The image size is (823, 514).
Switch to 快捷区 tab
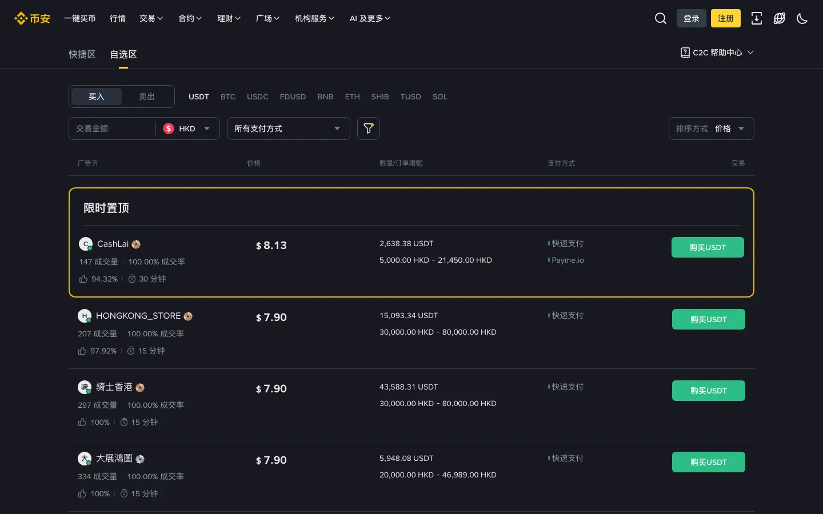pos(82,54)
